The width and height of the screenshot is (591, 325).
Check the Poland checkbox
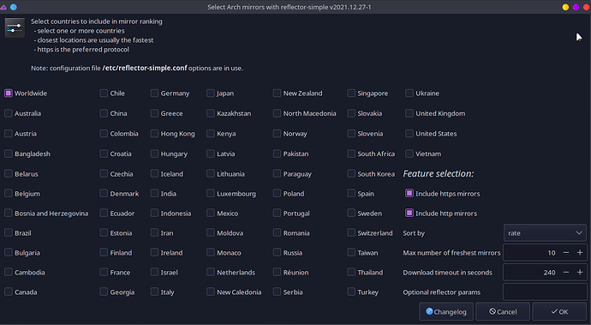277,193
